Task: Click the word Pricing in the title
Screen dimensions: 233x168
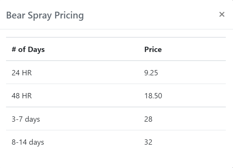Action: [69, 16]
